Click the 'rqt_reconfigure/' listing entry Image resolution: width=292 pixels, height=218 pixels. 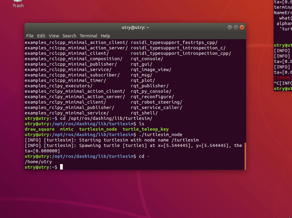click(x=152, y=97)
